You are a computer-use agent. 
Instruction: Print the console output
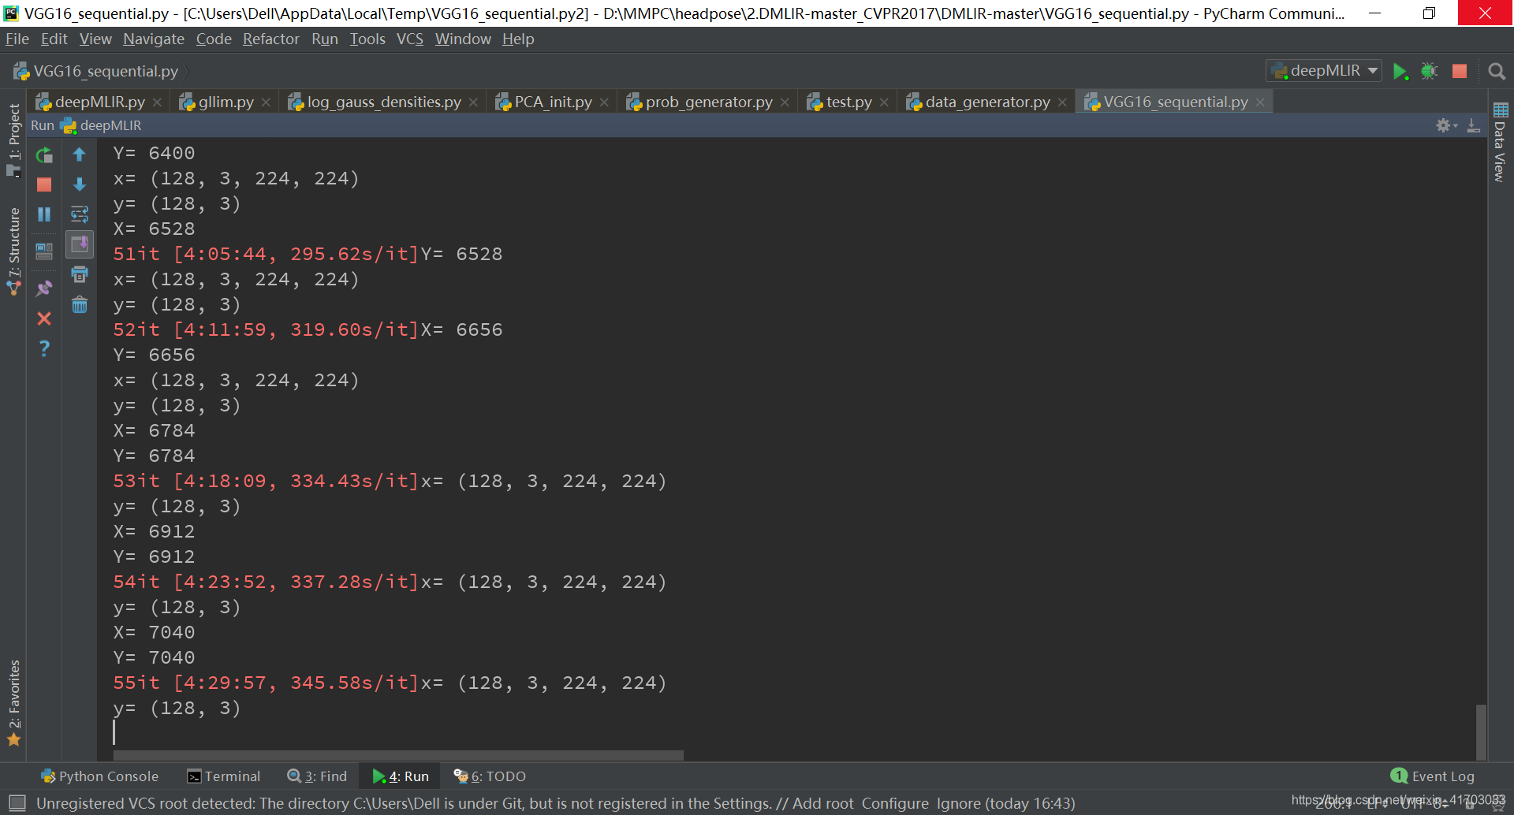pos(80,274)
